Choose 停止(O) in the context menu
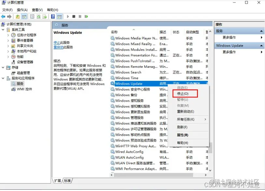 tap(185, 94)
